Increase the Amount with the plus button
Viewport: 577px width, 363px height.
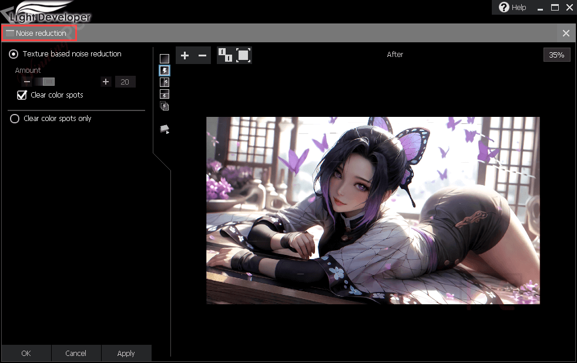coord(106,82)
